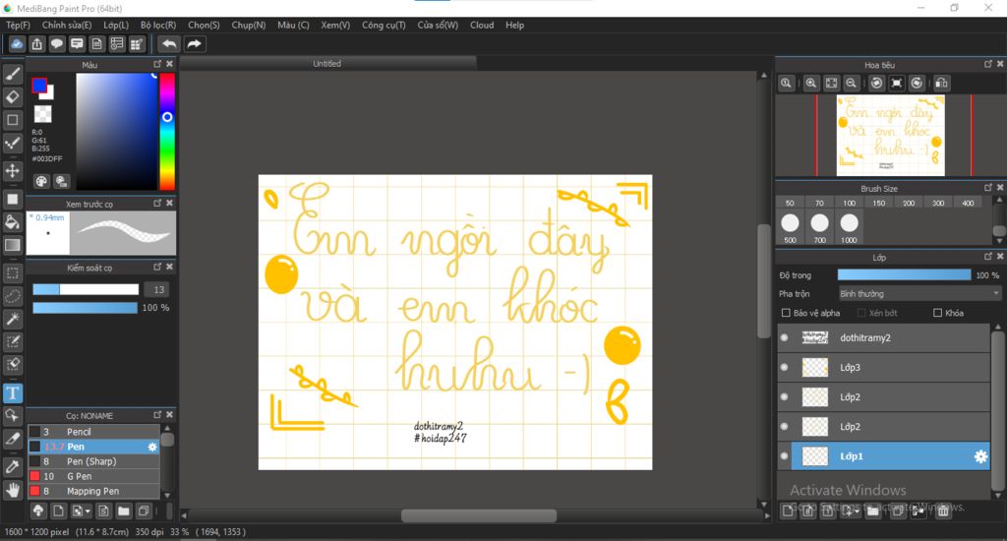
Task: Choose the Magic Wand tool
Action: 13,320
